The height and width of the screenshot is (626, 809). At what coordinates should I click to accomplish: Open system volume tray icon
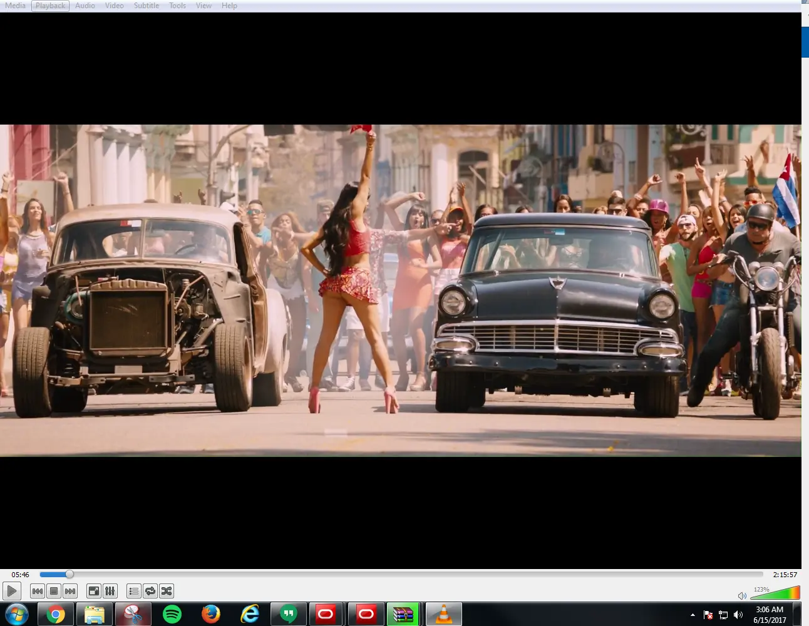(x=738, y=615)
